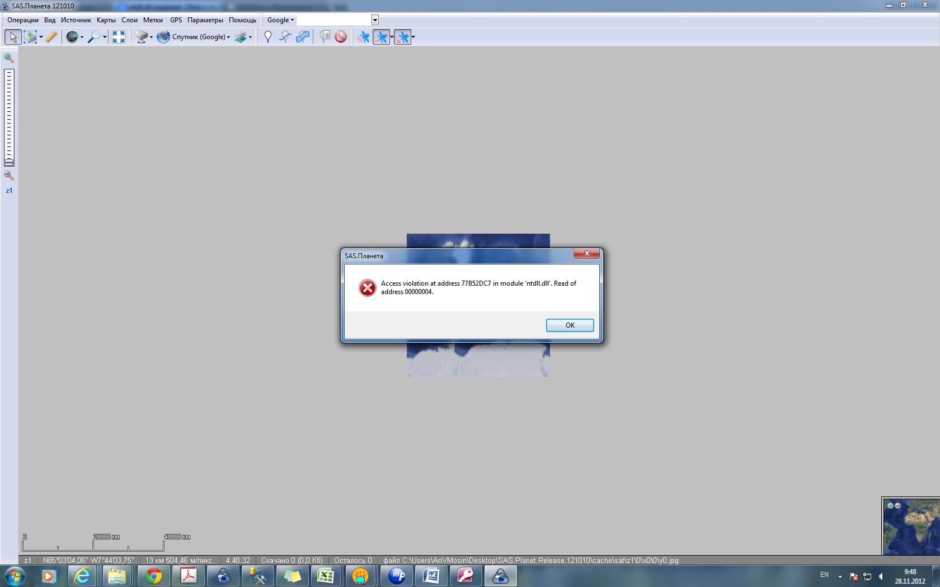The height and width of the screenshot is (587, 940).
Task: Close the access violation dialog
Action: (x=570, y=325)
